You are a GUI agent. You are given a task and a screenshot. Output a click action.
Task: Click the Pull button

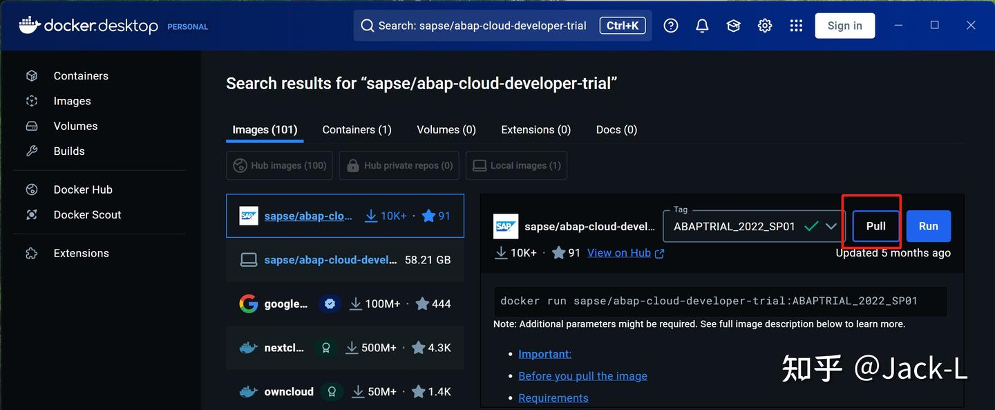click(875, 227)
